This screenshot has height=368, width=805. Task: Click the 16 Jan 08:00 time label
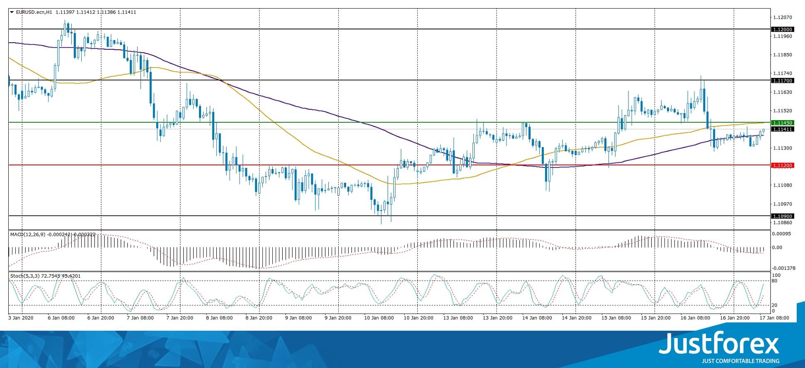[x=696, y=318]
